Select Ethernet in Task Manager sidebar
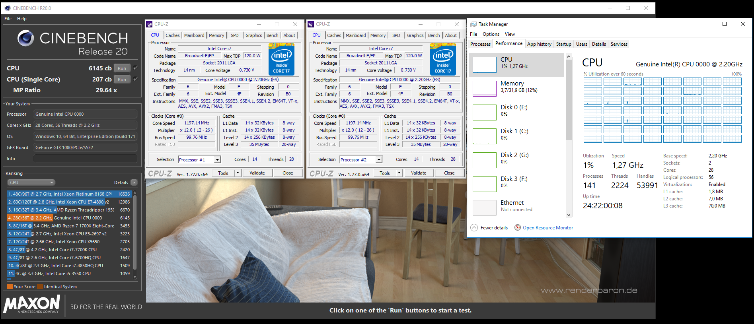 click(x=516, y=208)
